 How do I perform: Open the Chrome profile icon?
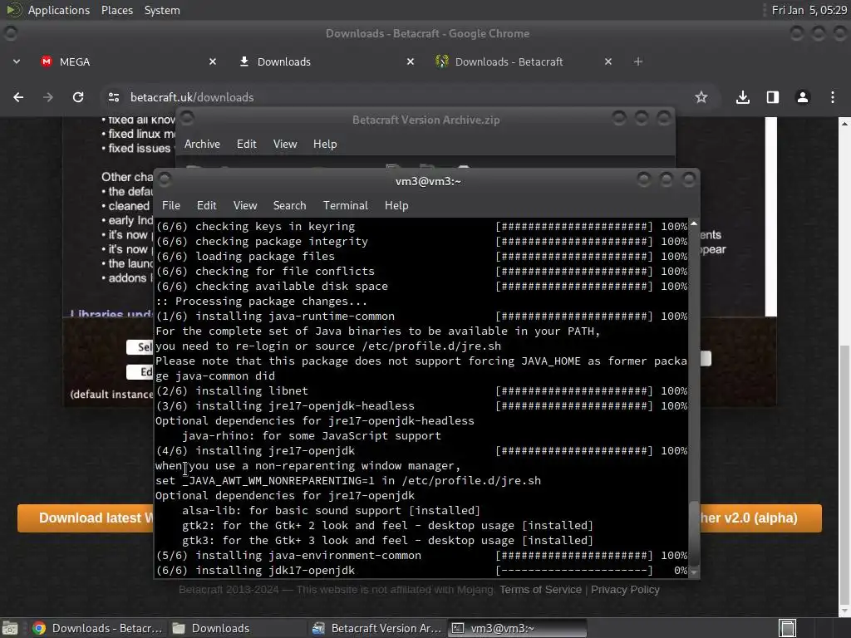(803, 97)
